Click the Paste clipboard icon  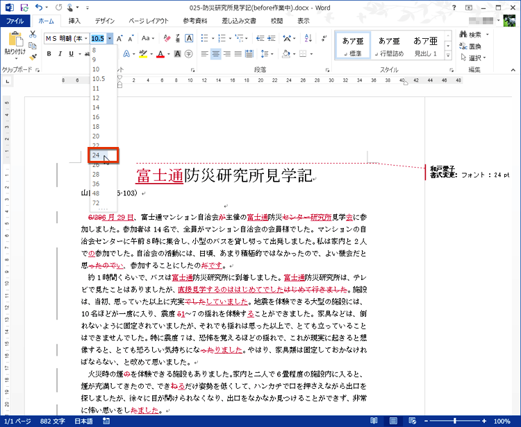click(15, 39)
